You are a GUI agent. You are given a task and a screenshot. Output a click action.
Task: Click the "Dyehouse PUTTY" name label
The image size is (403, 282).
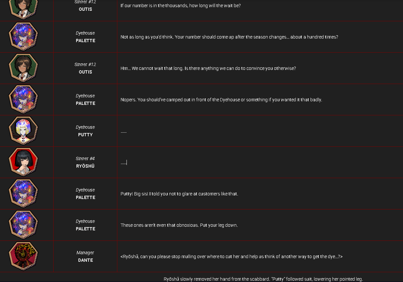coord(85,131)
